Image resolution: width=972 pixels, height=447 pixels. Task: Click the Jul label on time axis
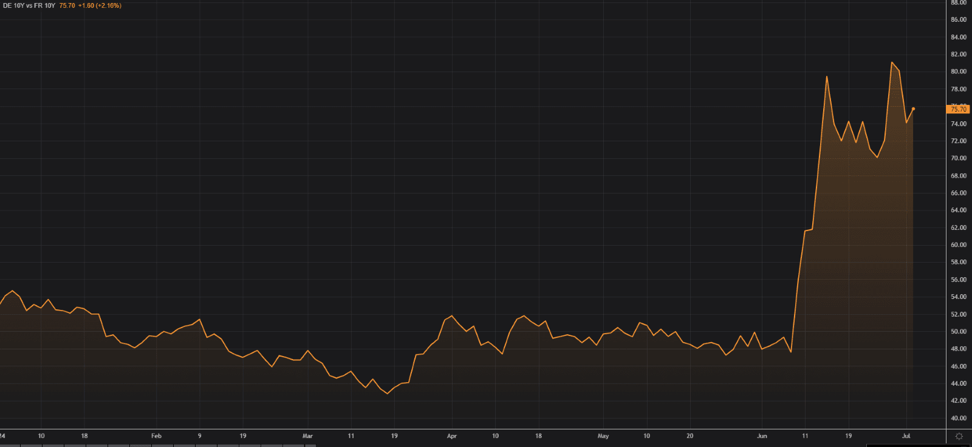[x=906, y=436]
